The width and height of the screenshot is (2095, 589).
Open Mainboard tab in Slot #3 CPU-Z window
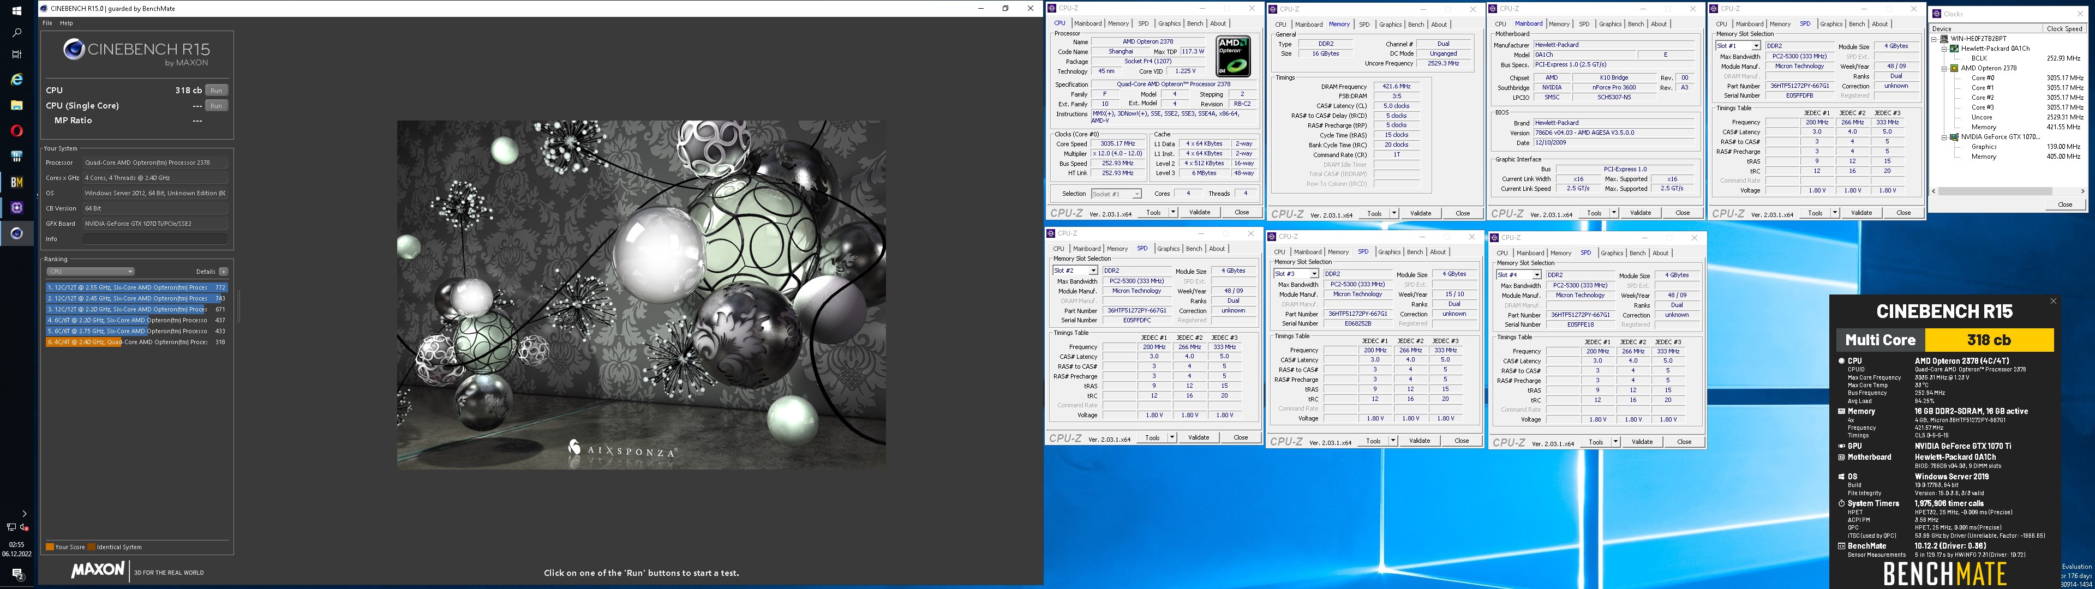(x=1308, y=252)
